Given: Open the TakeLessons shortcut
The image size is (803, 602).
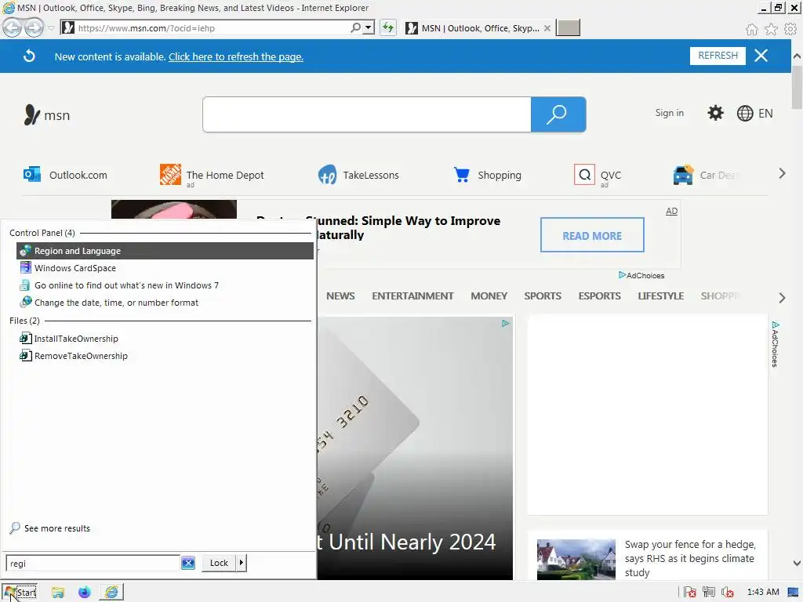Looking at the screenshot, I should 358,175.
